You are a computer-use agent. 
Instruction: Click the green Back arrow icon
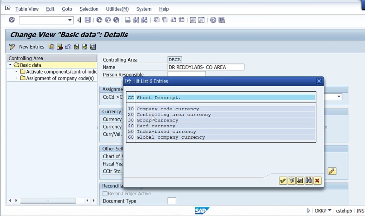pyautogui.click(x=99, y=20)
